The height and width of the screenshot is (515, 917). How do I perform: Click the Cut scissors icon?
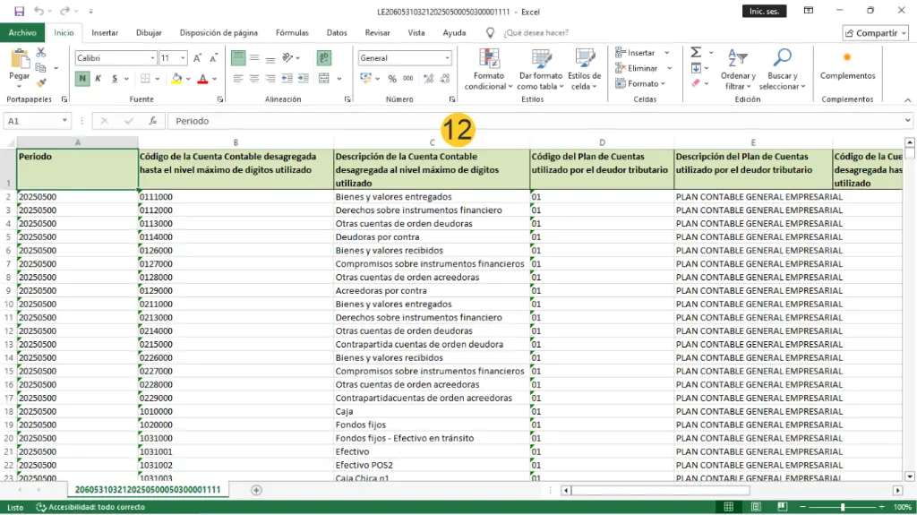tap(41, 54)
